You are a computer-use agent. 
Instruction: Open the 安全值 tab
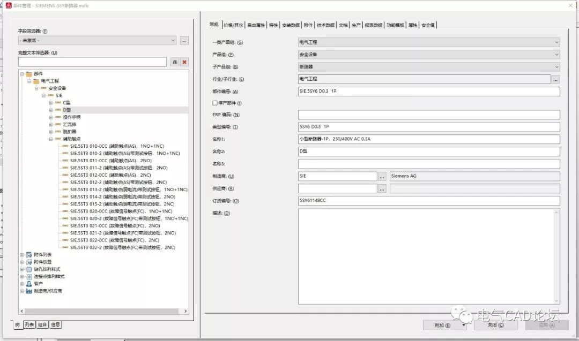pyautogui.click(x=428, y=25)
